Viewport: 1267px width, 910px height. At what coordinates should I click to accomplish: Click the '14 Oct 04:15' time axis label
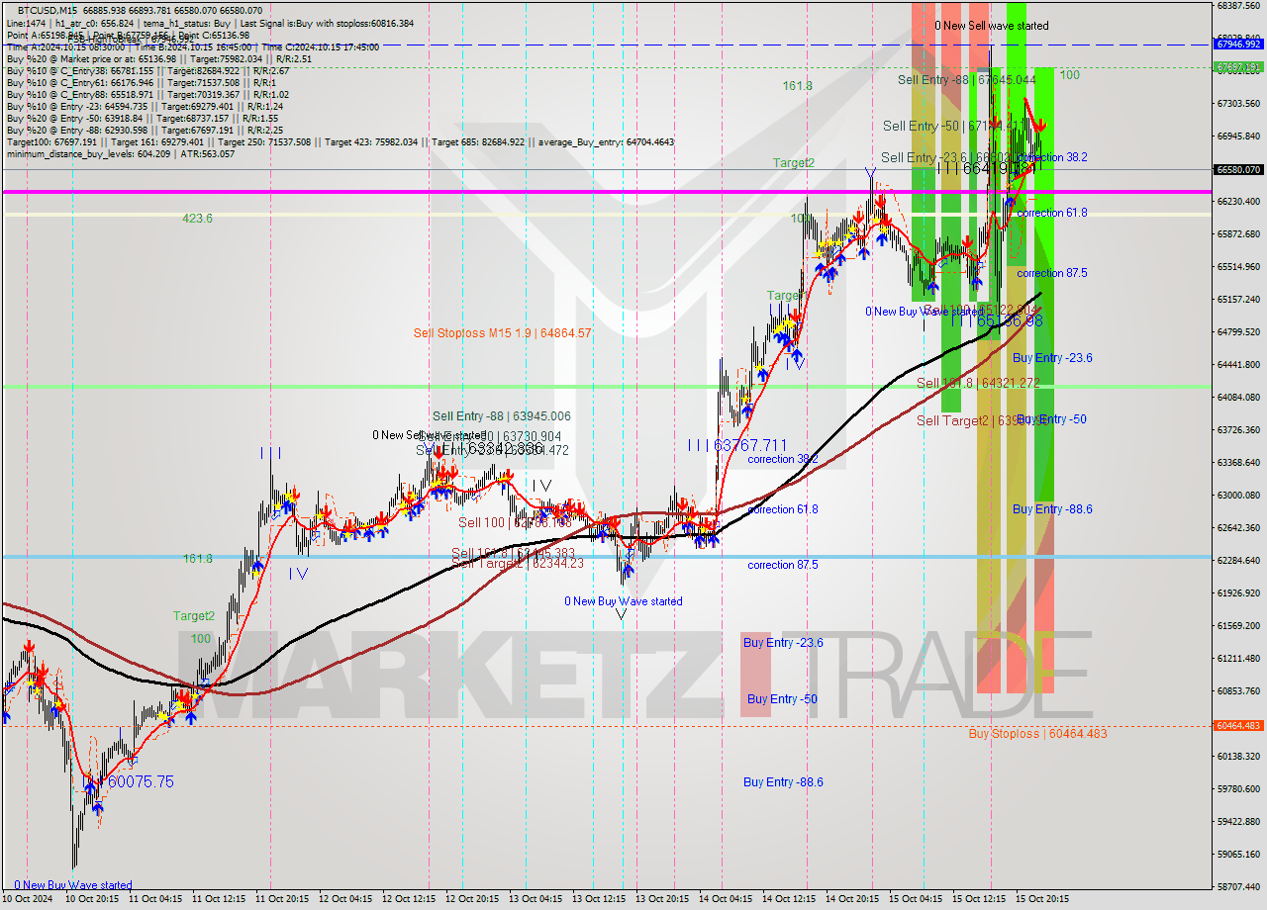point(726,899)
